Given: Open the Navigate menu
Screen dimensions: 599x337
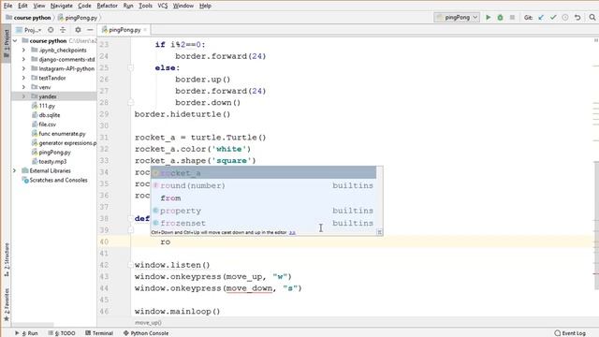Looking at the screenshot, I should [x=62, y=6].
